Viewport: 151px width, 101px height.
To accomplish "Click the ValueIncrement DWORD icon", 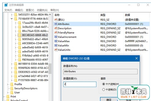I will coord(56,37).
